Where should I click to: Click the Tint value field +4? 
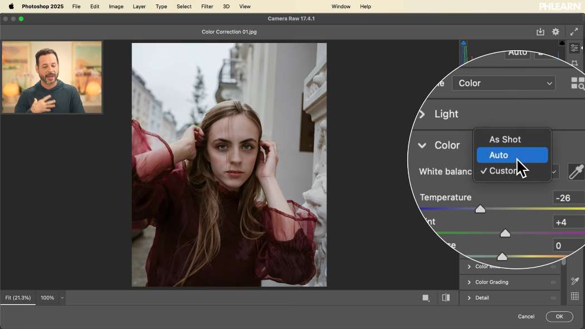[568, 223]
